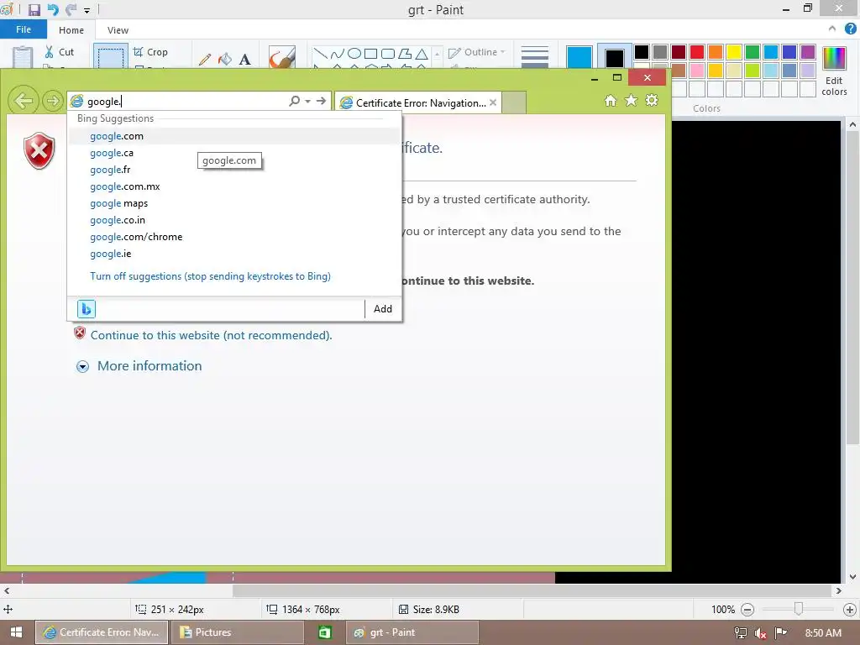Choose google.com suggestion
The image size is (860, 645).
click(x=234, y=136)
